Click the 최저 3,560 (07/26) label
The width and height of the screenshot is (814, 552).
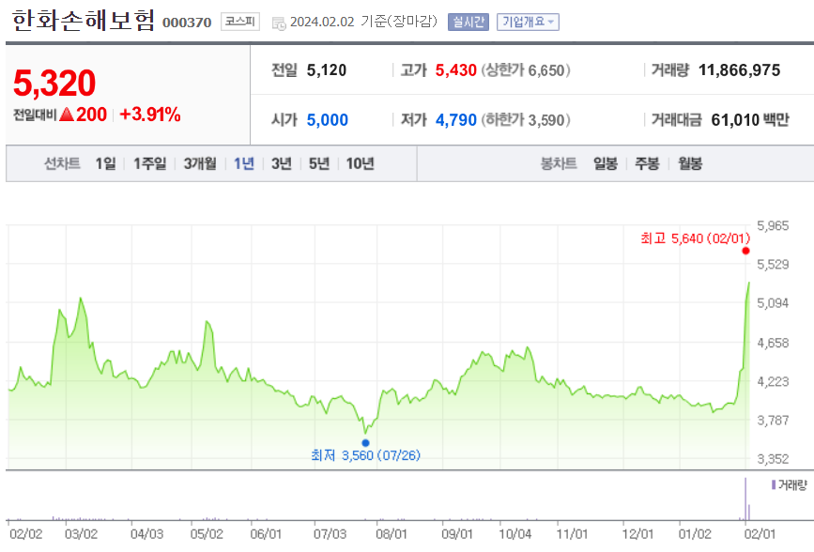(x=365, y=455)
